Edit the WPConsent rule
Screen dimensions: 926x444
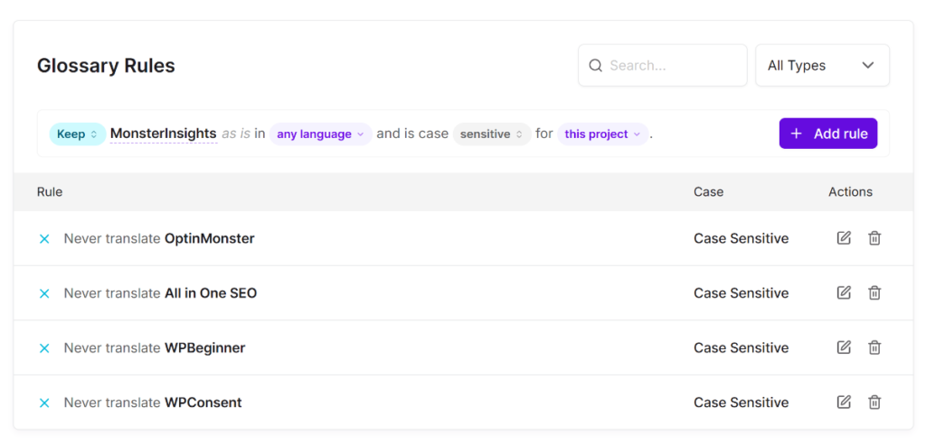pyautogui.click(x=844, y=402)
